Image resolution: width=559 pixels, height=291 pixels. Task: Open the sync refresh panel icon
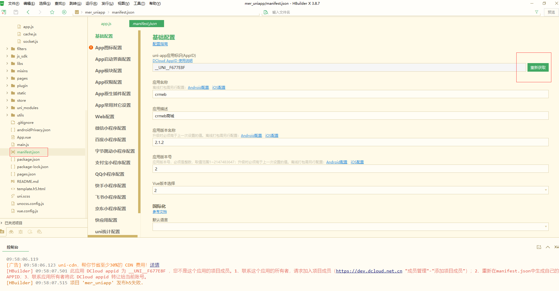point(30,232)
